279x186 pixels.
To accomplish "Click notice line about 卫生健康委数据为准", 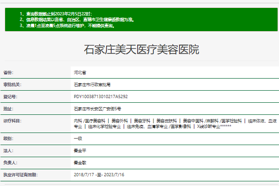I will tap(77, 20).
